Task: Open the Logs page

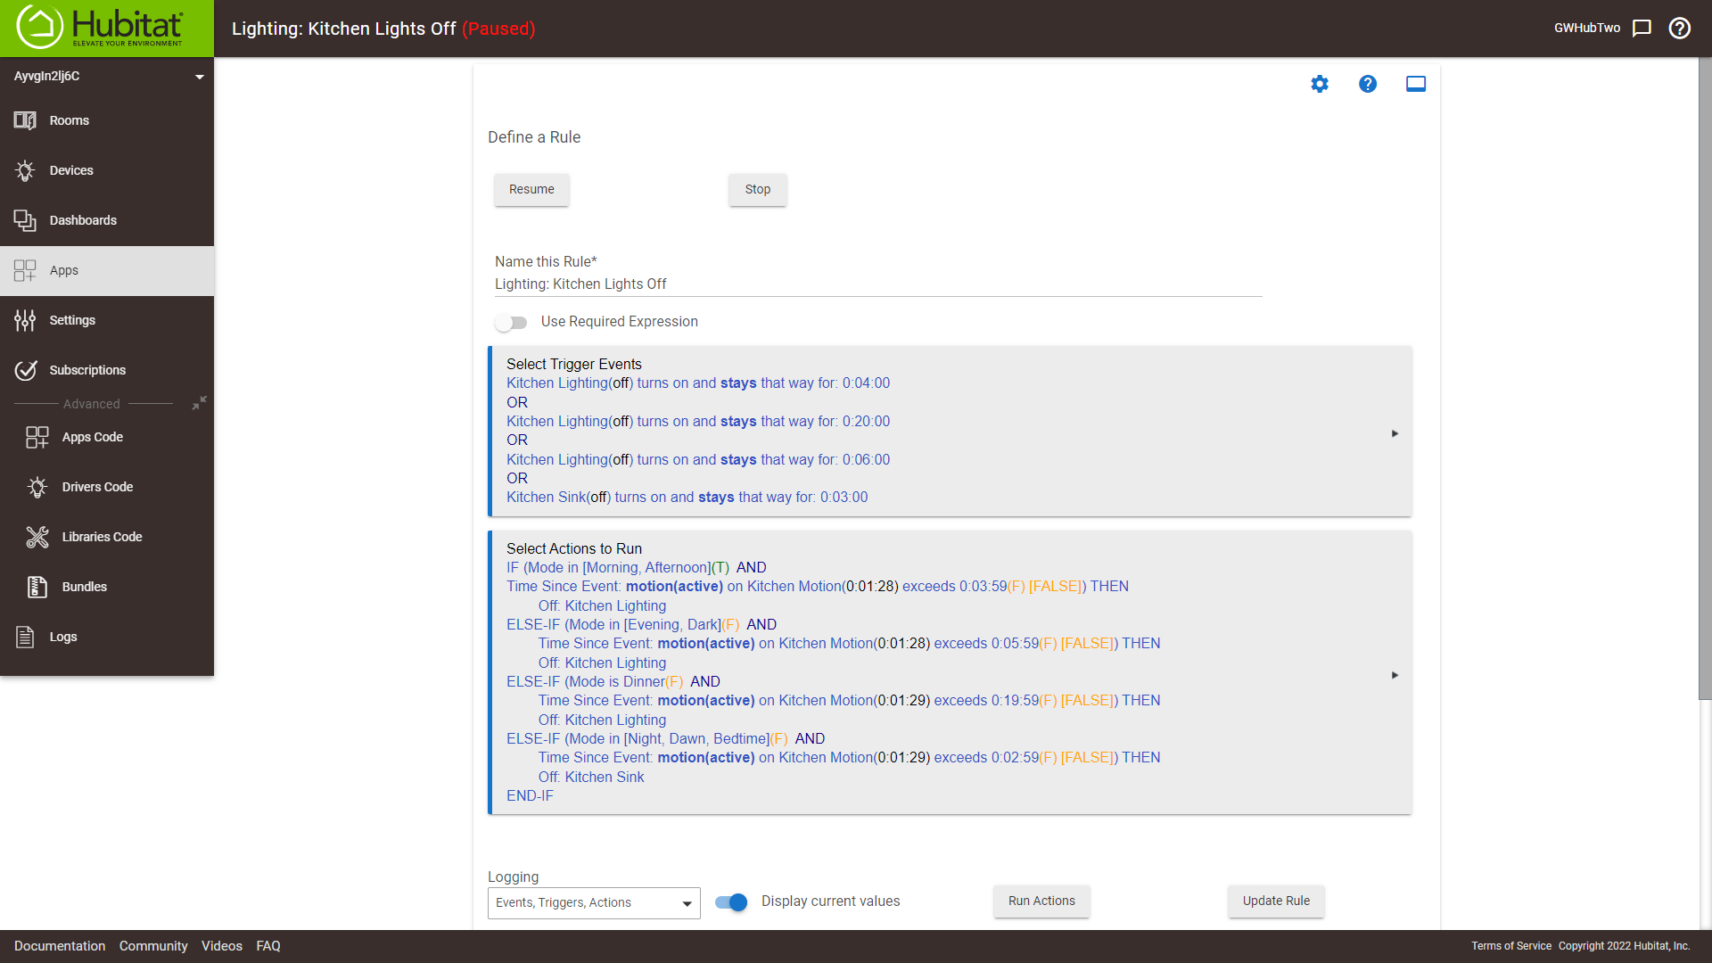Action: (62, 637)
